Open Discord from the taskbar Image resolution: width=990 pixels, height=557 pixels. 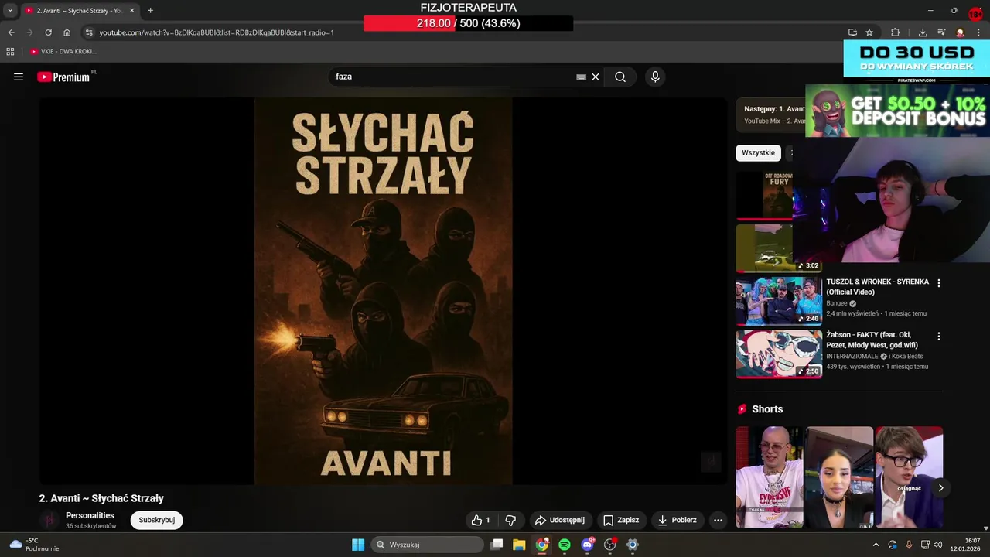(x=587, y=545)
